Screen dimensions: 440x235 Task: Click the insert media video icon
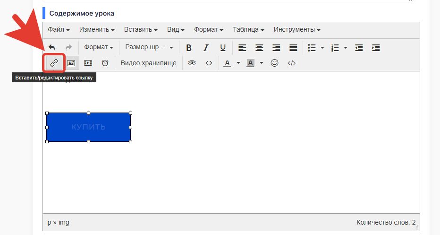click(88, 63)
